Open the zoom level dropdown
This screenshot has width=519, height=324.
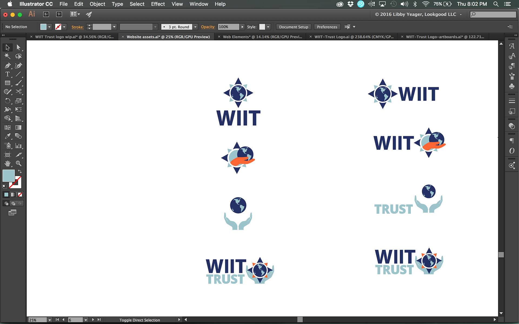coord(49,320)
